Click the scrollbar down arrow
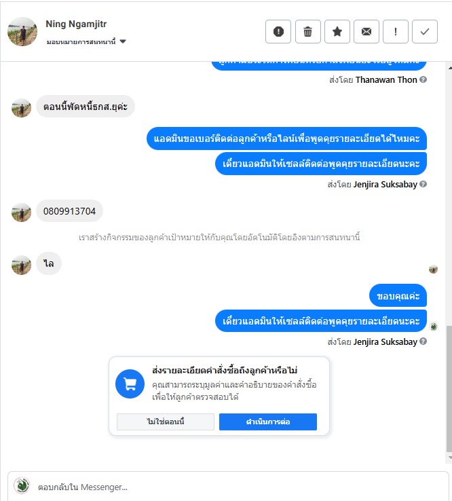 [450, 458]
